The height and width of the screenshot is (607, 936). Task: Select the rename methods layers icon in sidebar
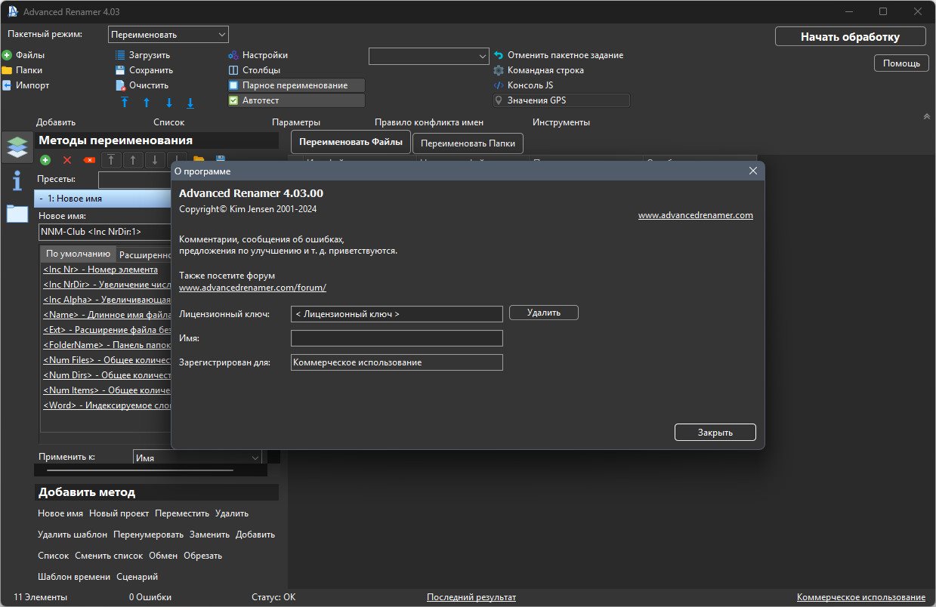(17, 146)
